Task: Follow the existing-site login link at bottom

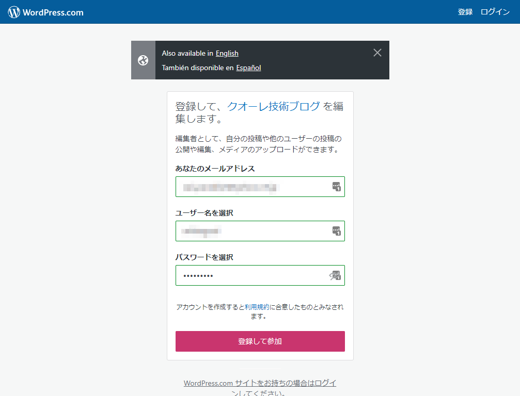Action: click(x=260, y=384)
